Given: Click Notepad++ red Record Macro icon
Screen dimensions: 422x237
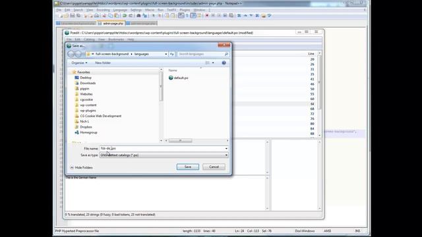Looking at the screenshot, I should tap(207, 16).
